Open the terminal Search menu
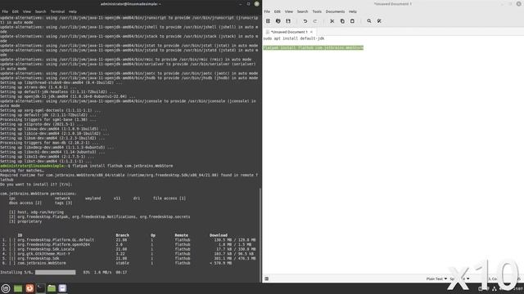524x294 pixels. (40, 11)
